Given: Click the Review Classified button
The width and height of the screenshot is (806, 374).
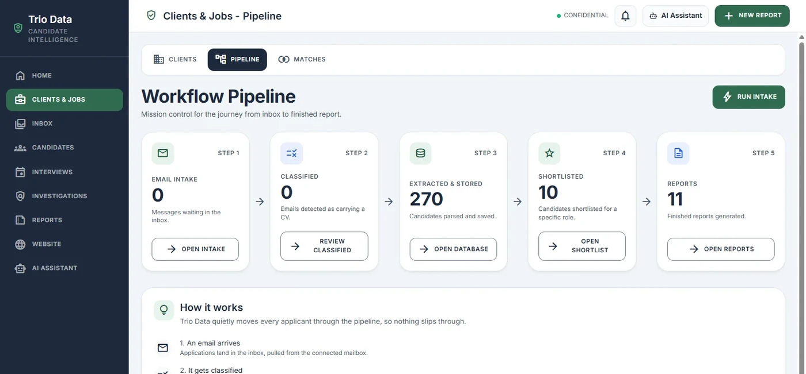Looking at the screenshot, I should click(324, 246).
